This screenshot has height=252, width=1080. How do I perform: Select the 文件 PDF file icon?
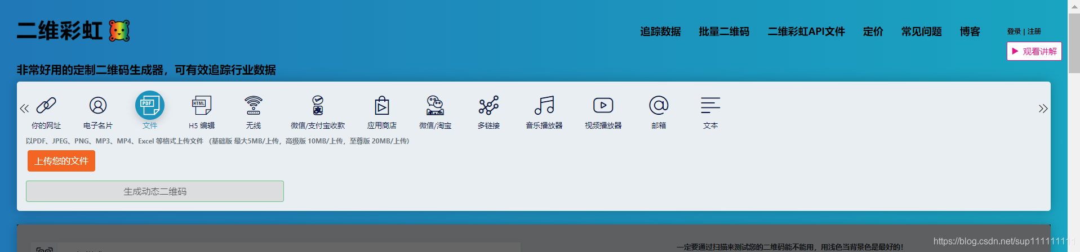[x=150, y=105]
